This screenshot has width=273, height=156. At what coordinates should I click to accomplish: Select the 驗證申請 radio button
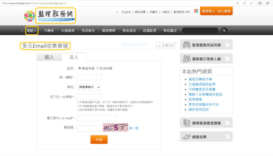click(80, 68)
